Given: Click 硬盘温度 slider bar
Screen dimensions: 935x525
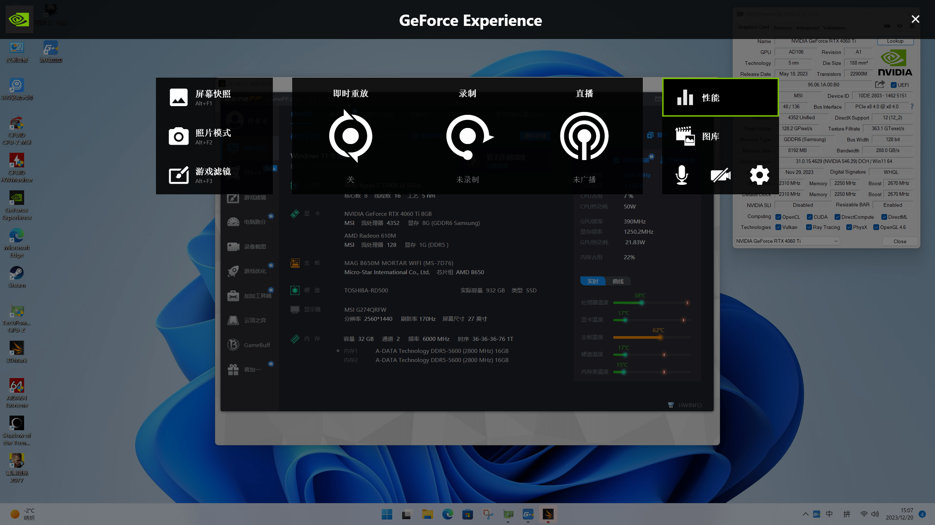Looking at the screenshot, I should [652, 354].
